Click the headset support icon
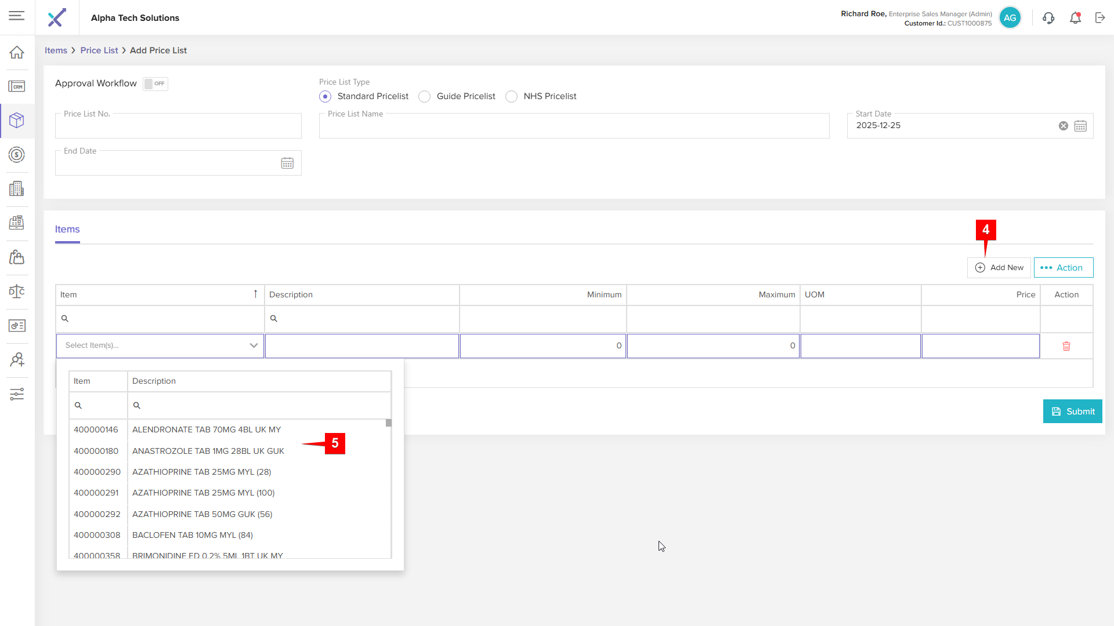1114x626 pixels. tap(1048, 18)
